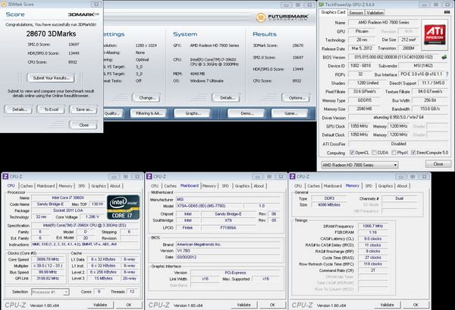Click the Filtering & AA button
Viewport: 455px width, 310px height.
coord(149,113)
